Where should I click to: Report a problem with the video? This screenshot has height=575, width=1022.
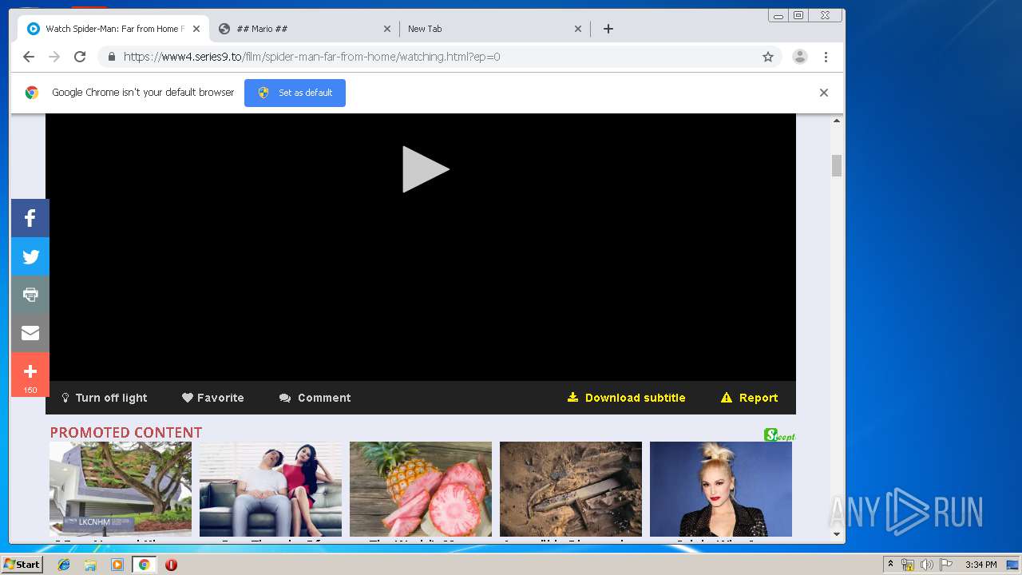(750, 398)
